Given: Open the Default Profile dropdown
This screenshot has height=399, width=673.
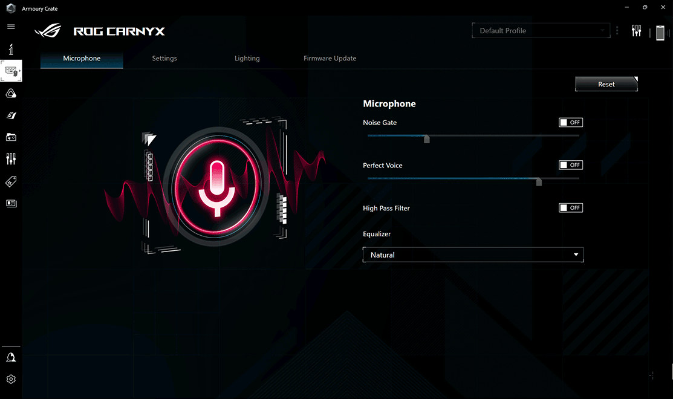Looking at the screenshot, I should 541,31.
